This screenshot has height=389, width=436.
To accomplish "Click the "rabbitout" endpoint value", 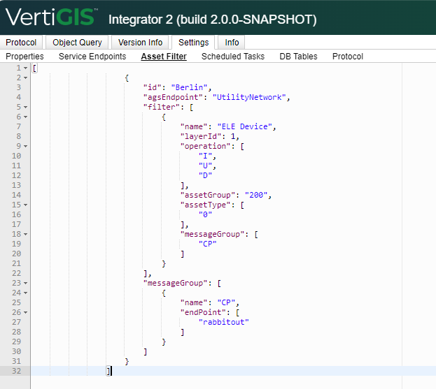I will (x=223, y=322).
